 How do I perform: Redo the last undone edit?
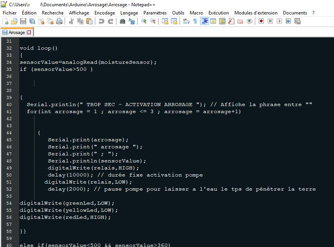[x=110, y=21]
